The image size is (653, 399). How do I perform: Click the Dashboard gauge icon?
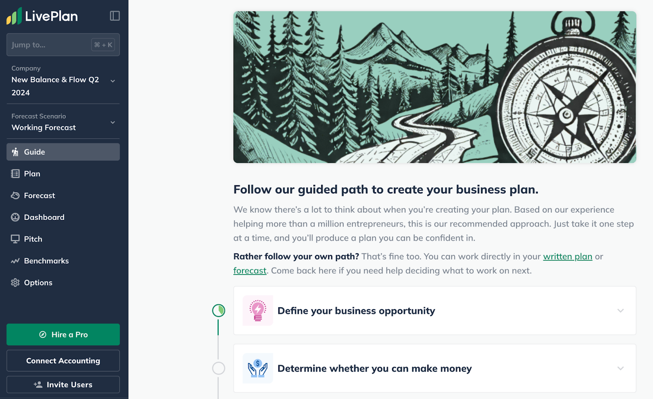point(15,217)
